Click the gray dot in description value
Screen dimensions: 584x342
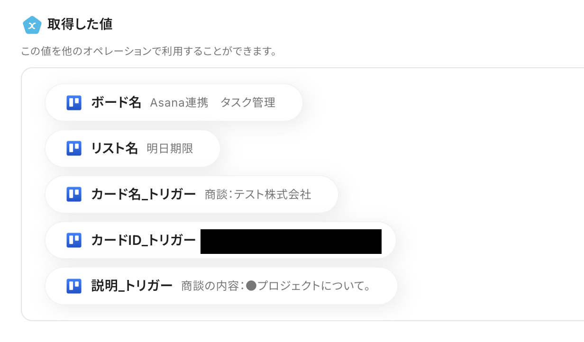point(251,286)
